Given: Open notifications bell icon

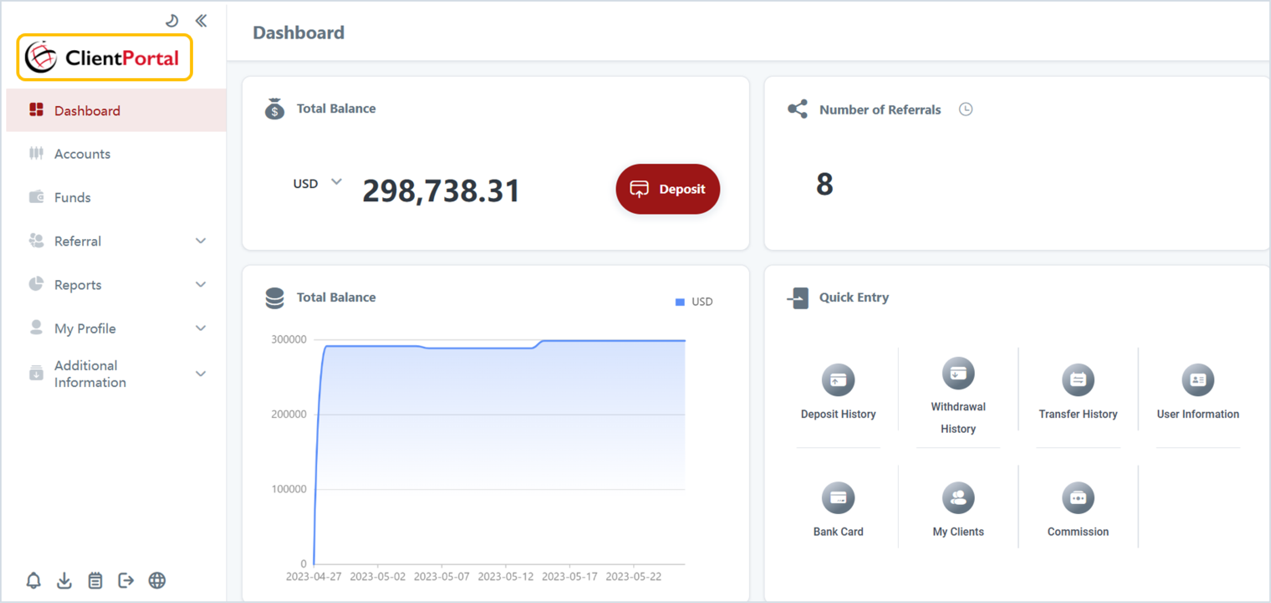Looking at the screenshot, I should click(x=34, y=580).
